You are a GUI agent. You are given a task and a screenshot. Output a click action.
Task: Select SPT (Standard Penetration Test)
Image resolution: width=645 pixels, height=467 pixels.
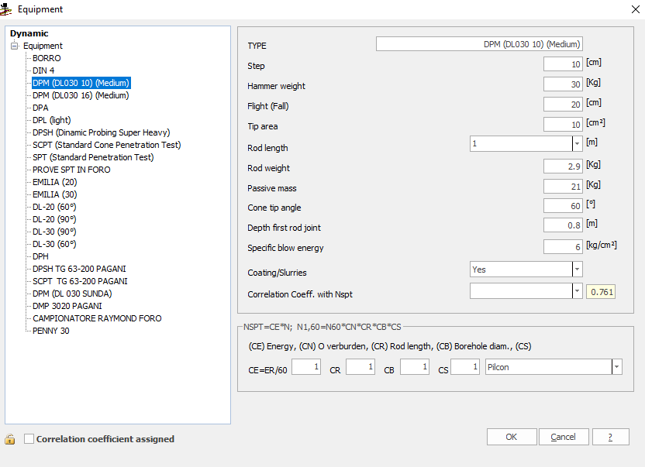(x=93, y=157)
